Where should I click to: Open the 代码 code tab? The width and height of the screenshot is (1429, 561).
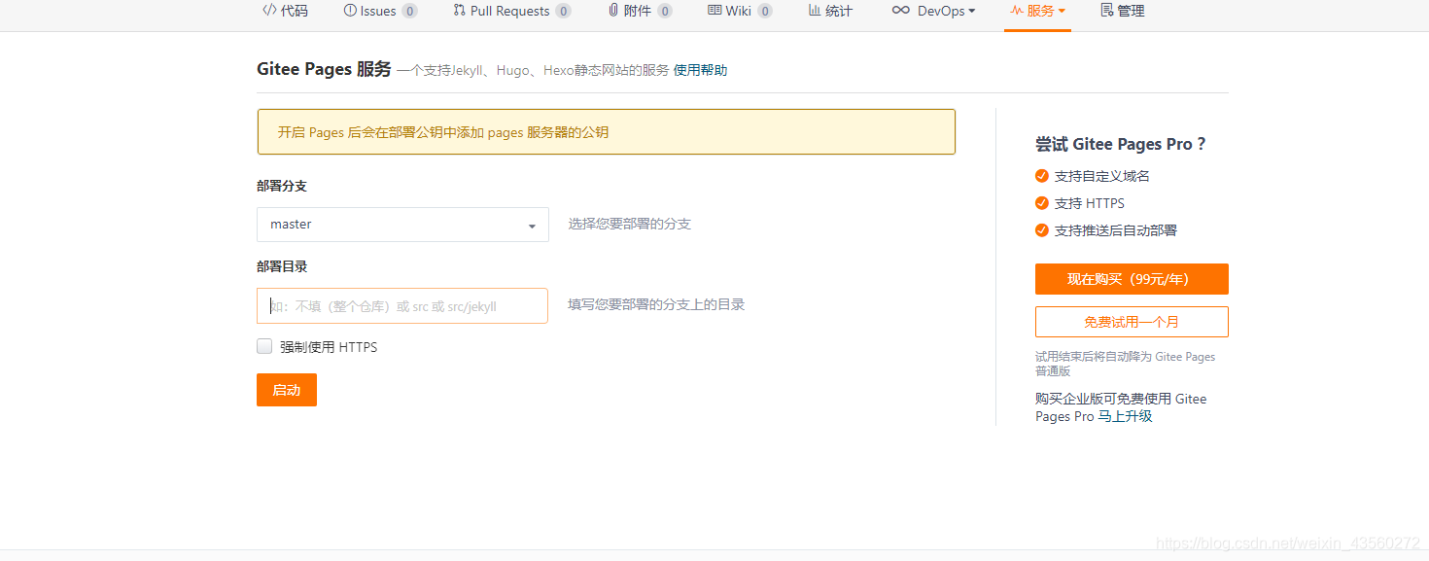click(285, 11)
